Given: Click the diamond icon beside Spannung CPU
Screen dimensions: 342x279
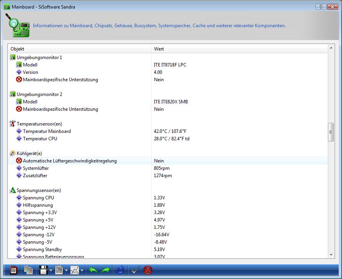Looking at the screenshot, I should coord(19,198).
